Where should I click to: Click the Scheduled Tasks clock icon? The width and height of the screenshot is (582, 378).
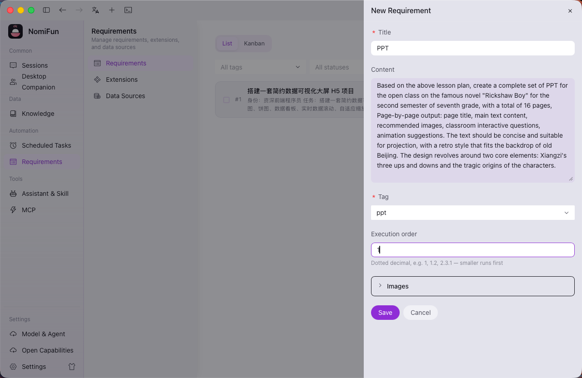click(13, 145)
